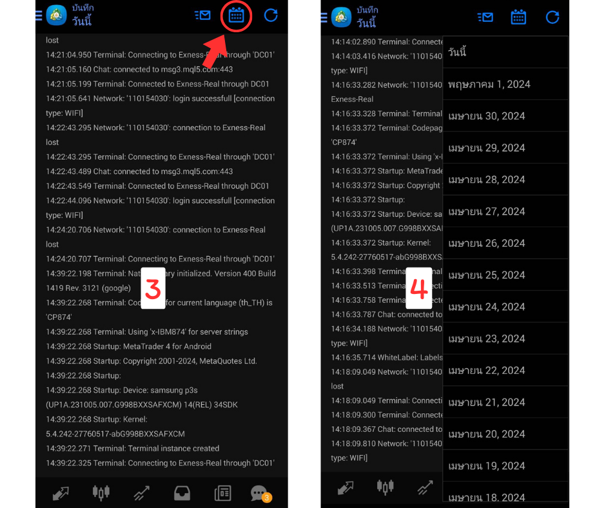Open calendar date picker in left screen
The height and width of the screenshot is (508, 606).
click(x=236, y=16)
